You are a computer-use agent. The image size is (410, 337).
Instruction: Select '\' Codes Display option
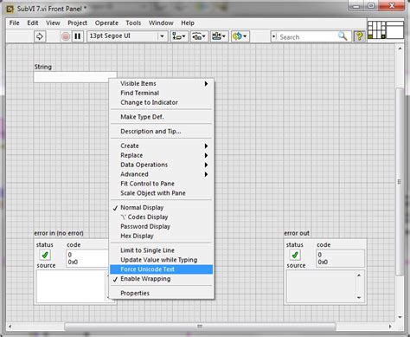(x=162, y=217)
